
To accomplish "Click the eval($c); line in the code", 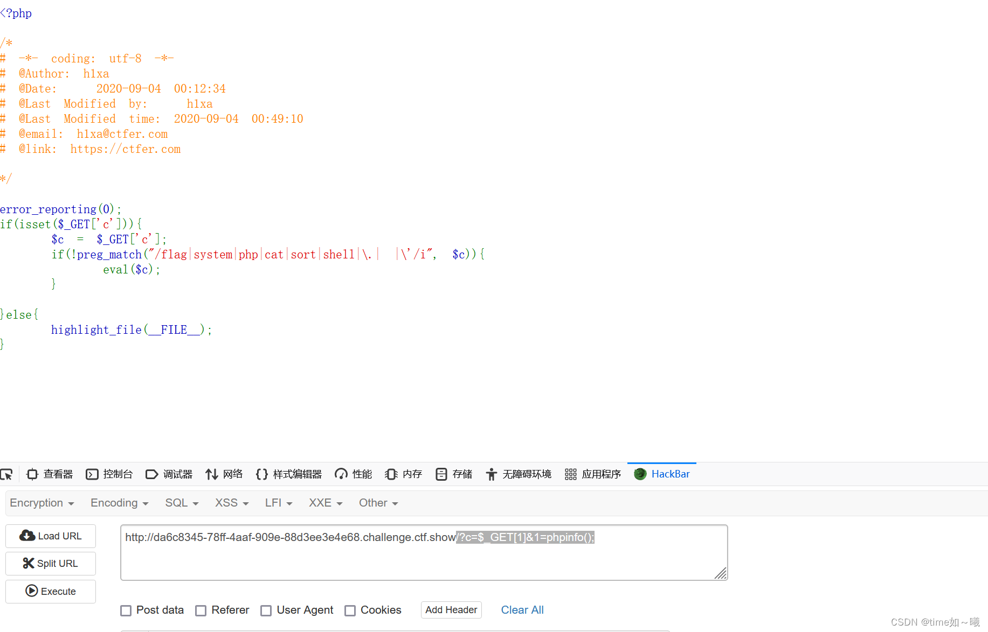I will [x=132, y=269].
